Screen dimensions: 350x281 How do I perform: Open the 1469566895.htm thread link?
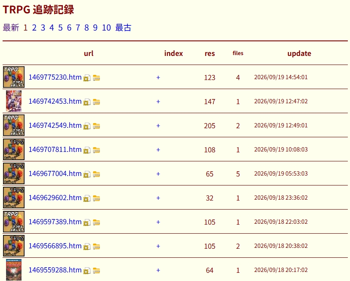pyautogui.click(x=55, y=246)
